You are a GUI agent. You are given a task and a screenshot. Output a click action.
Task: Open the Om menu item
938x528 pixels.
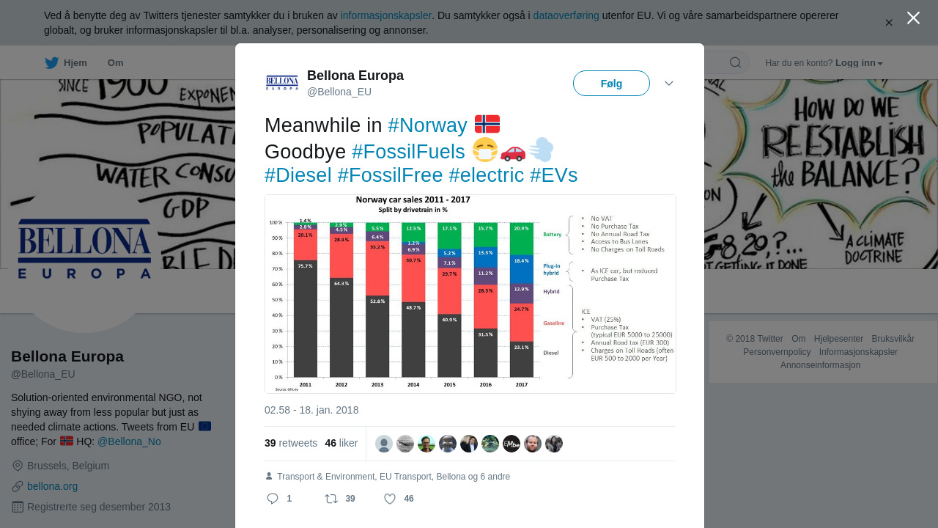point(115,63)
